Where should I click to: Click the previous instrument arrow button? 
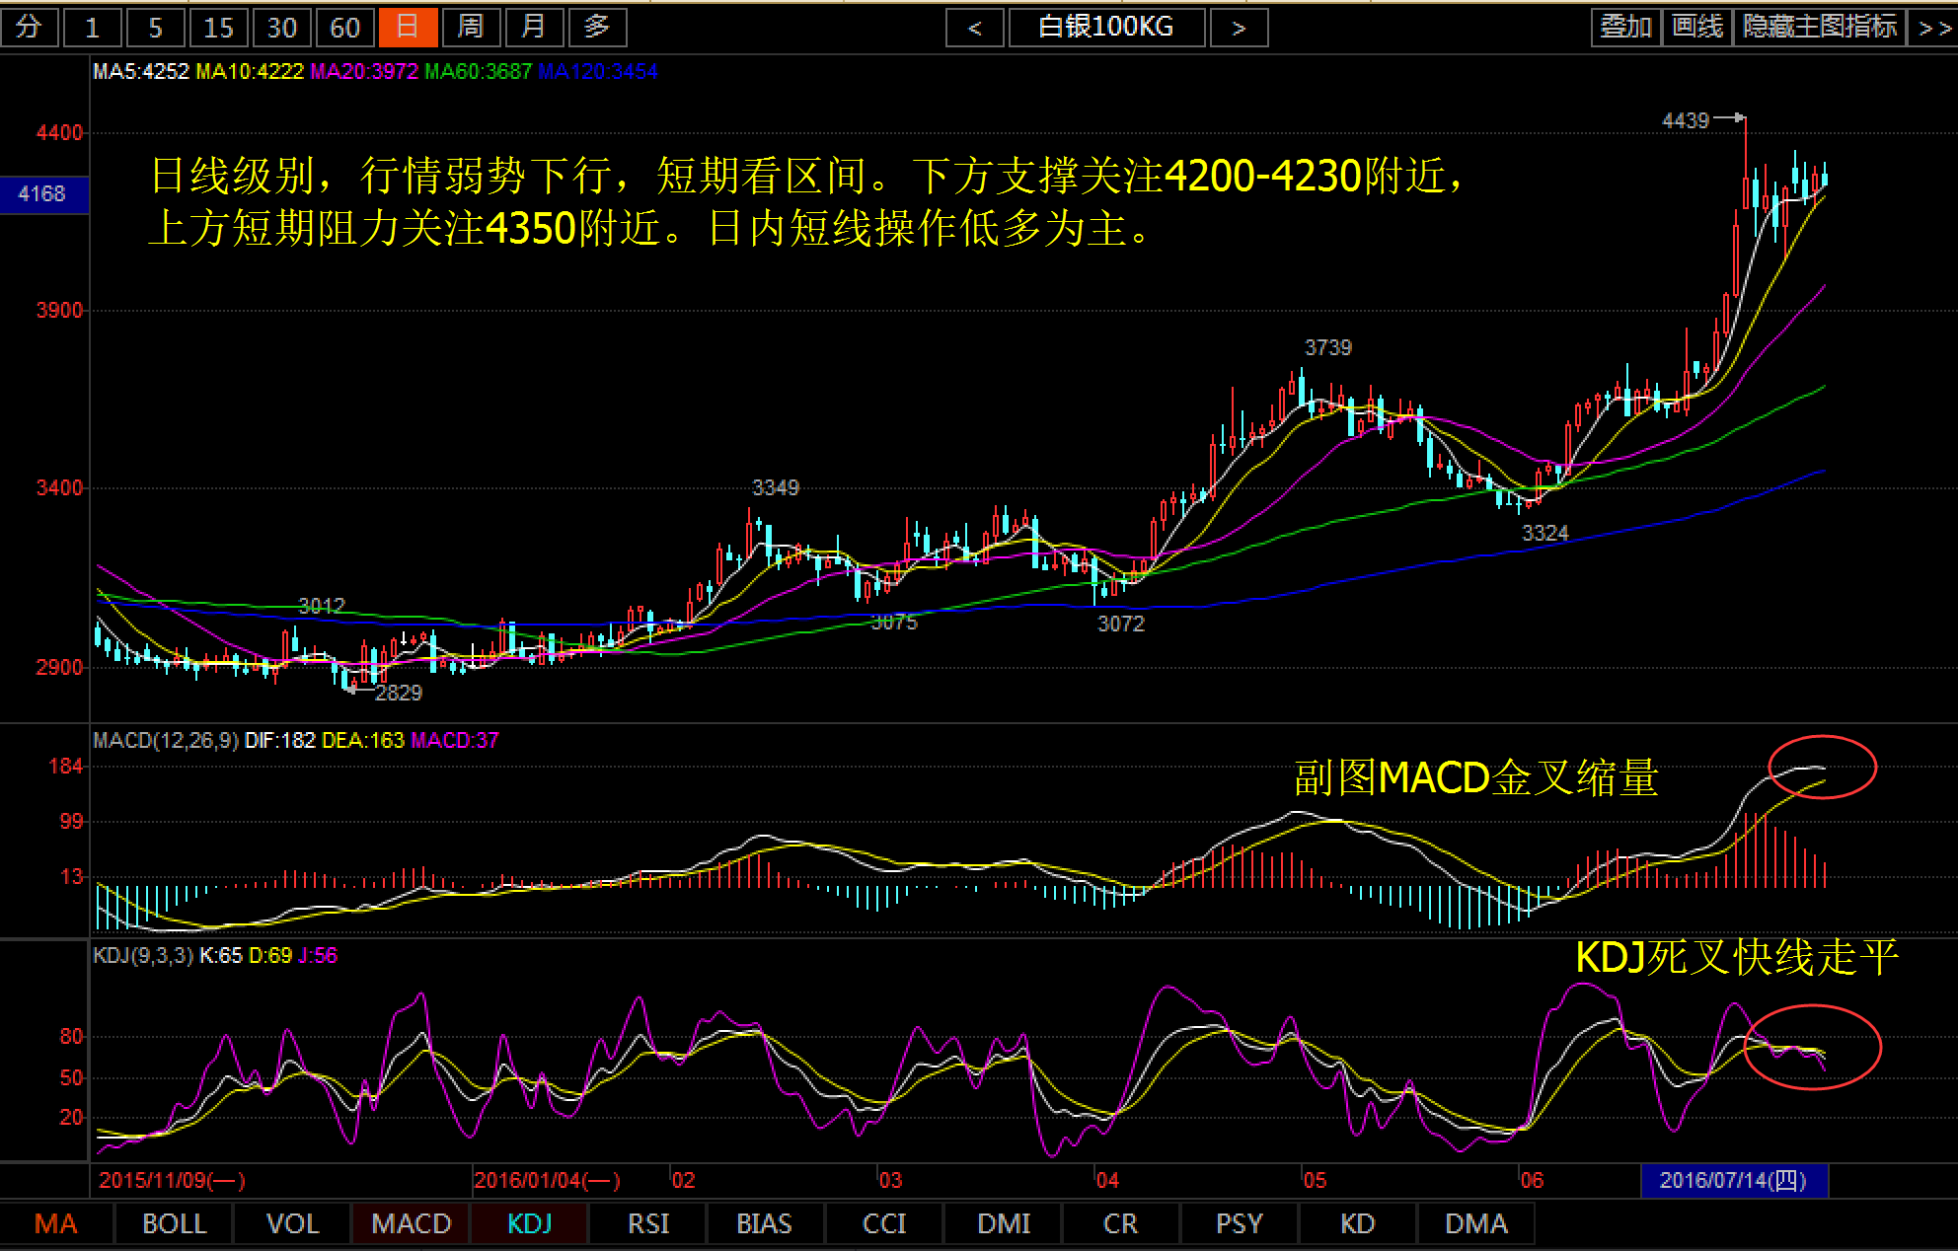click(x=974, y=28)
